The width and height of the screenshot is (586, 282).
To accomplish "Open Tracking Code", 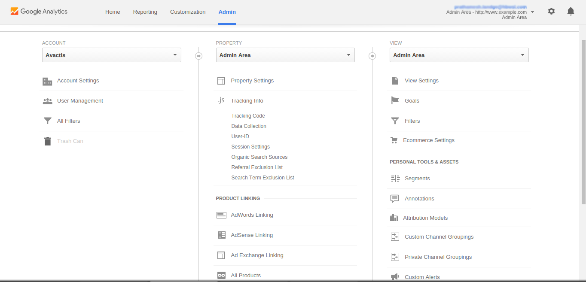I will [248, 116].
